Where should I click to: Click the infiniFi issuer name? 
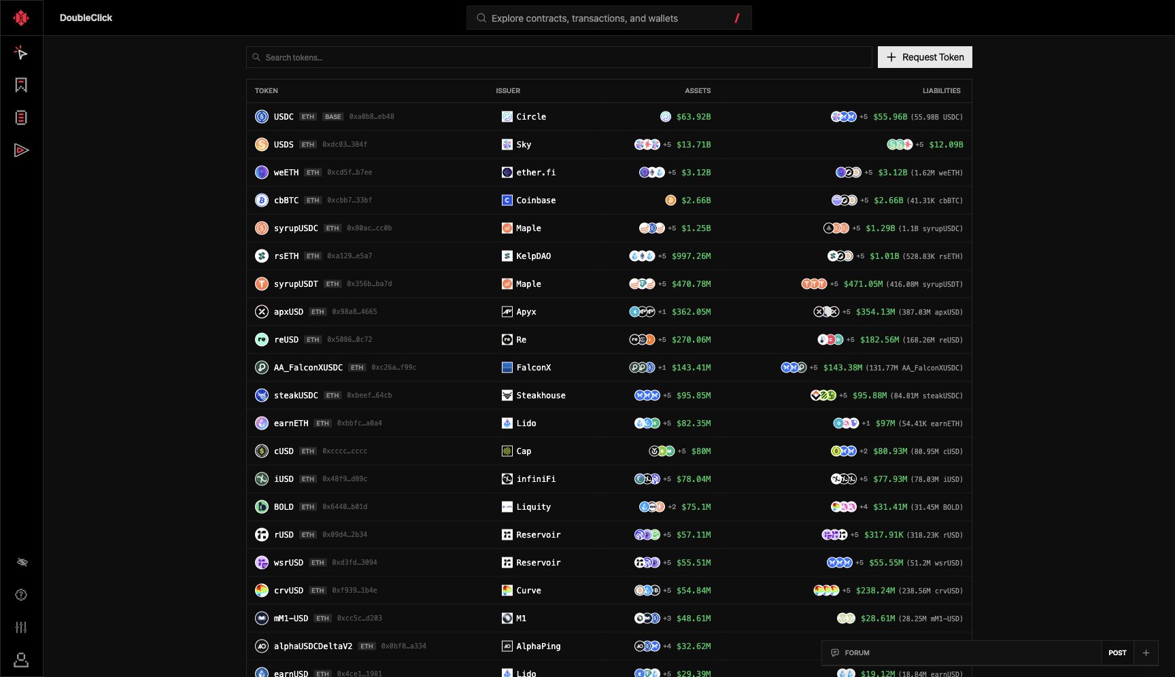coord(536,479)
